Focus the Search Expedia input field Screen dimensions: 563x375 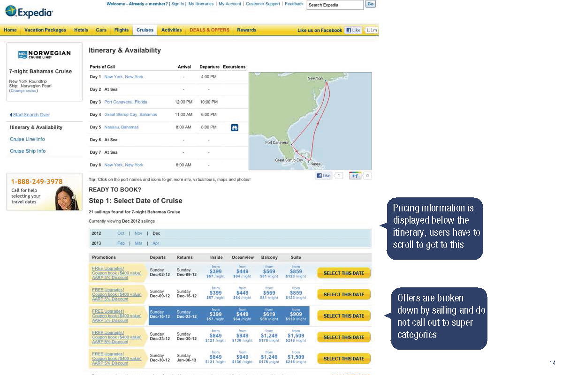[x=335, y=5]
